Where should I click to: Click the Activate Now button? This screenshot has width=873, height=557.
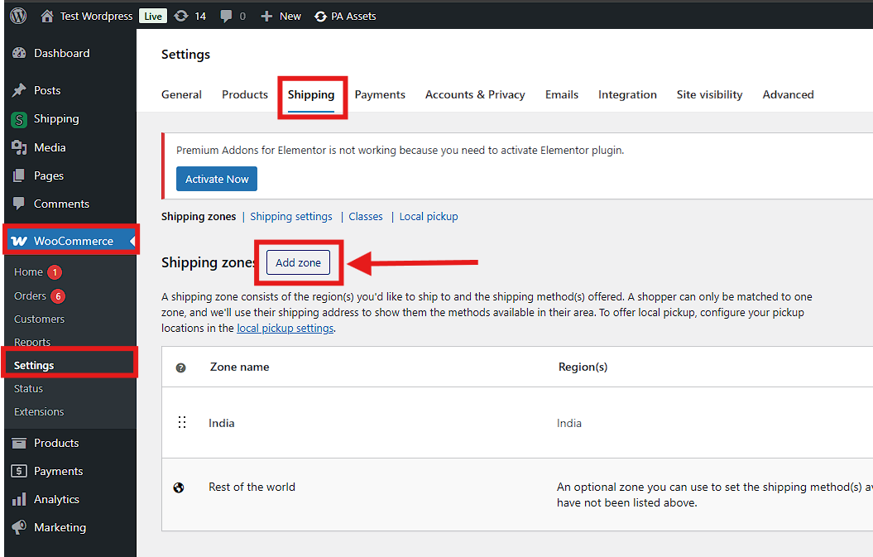217,179
